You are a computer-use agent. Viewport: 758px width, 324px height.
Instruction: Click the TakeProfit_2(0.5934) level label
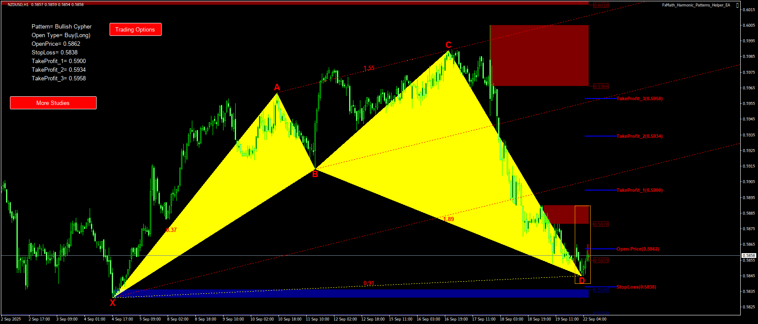click(639, 136)
